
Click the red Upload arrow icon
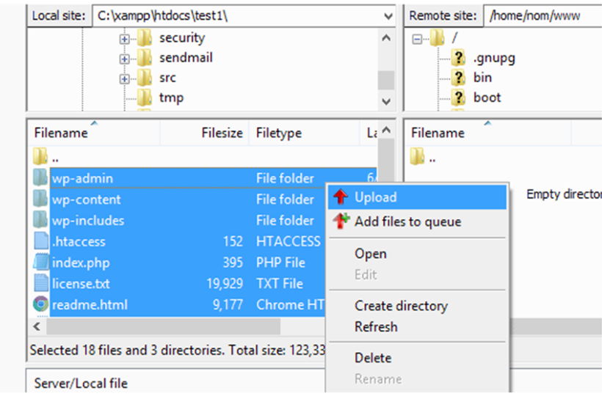[x=341, y=197]
